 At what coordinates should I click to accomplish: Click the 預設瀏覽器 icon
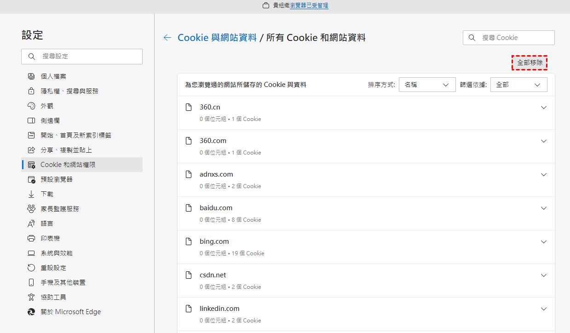click(x=31, y=179)
